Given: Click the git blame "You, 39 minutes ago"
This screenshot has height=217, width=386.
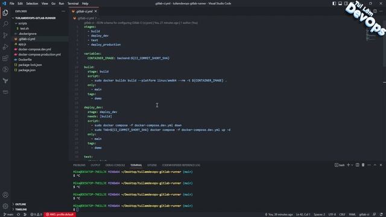Looking at the screenshot, I should 279,215.
